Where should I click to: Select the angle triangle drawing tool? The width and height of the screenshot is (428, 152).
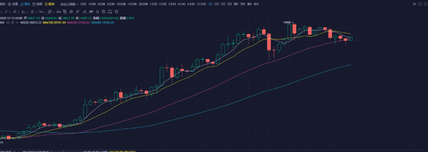point(23,12)
